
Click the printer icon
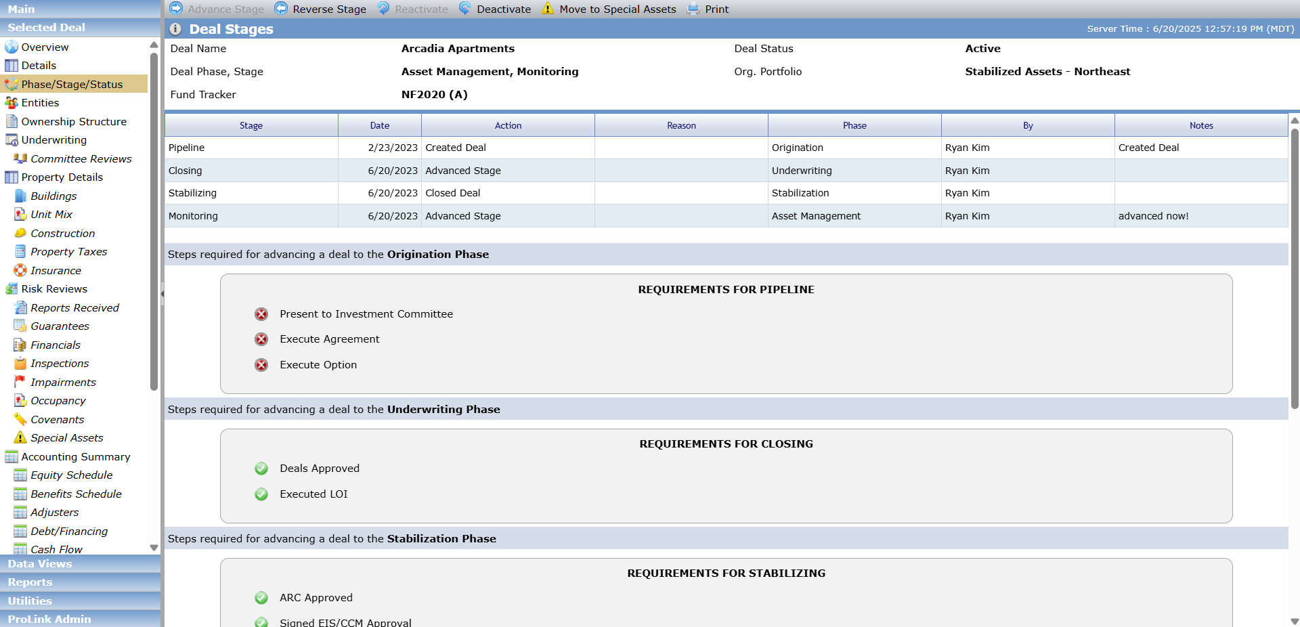pos(693,9)
